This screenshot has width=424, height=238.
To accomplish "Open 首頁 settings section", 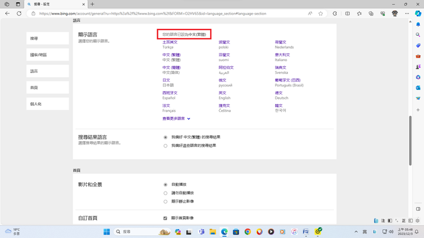I will tap(48, 88).
